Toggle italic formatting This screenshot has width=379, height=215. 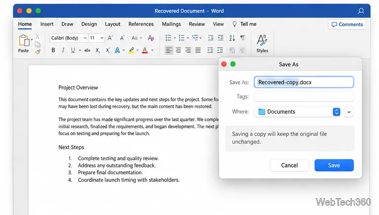[x=63, y=50]
